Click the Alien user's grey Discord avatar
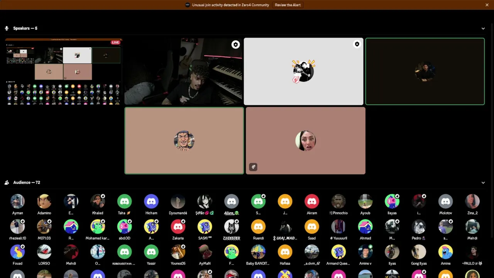The image size is (494, 278). click(232, 201)
